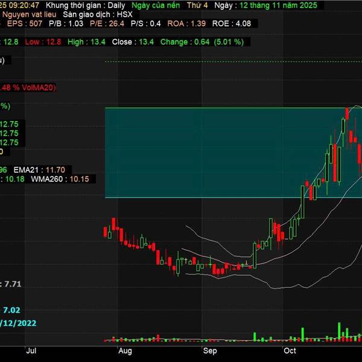
Task: Click the cyan '/12/2022' date label
Action: click(x=18, y=323)
